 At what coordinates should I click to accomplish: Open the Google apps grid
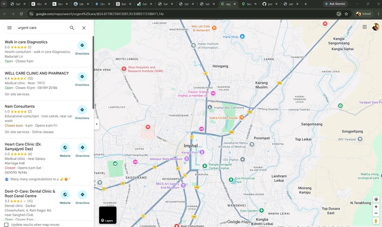(x=364, y=27)
